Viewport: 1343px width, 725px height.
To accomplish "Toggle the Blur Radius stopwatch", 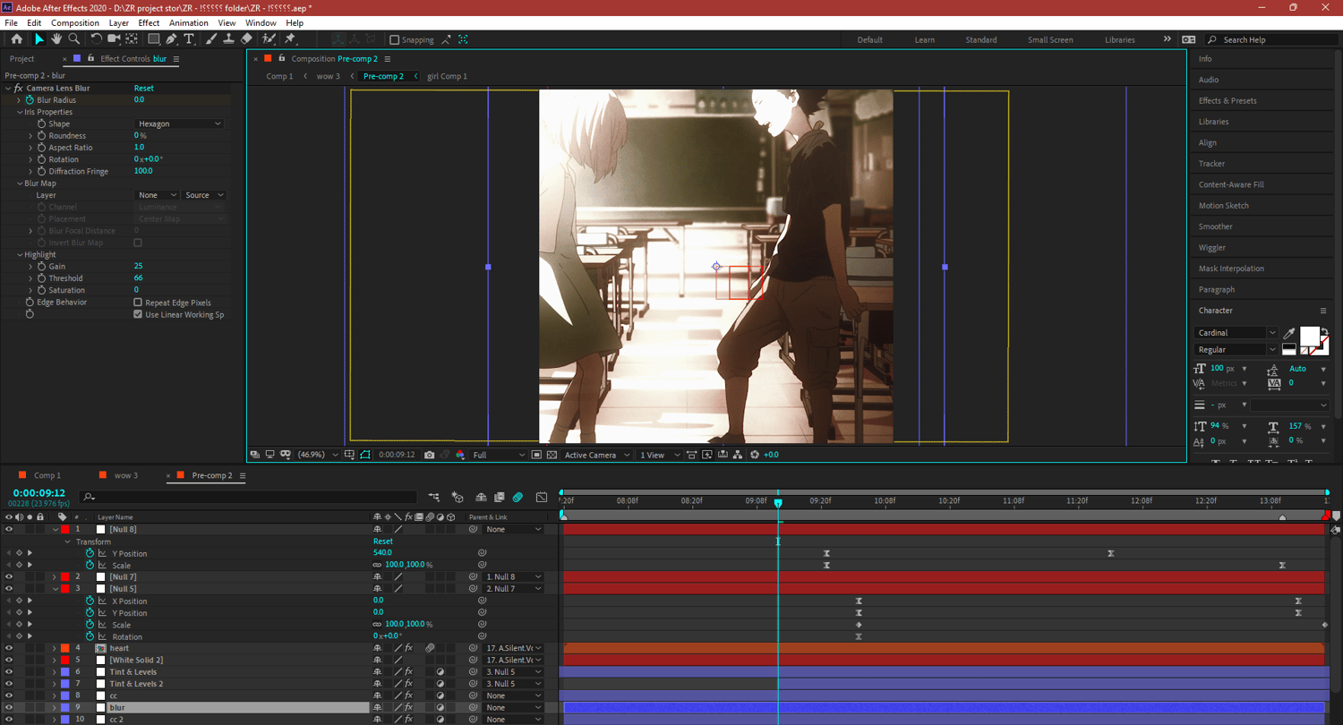I will [x=30, y=100].
